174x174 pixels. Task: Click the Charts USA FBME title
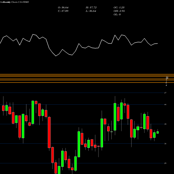[x=20, y=2]
